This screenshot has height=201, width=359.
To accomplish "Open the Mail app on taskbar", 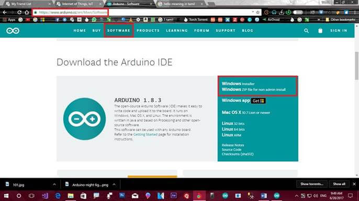I will coord(135,196).
